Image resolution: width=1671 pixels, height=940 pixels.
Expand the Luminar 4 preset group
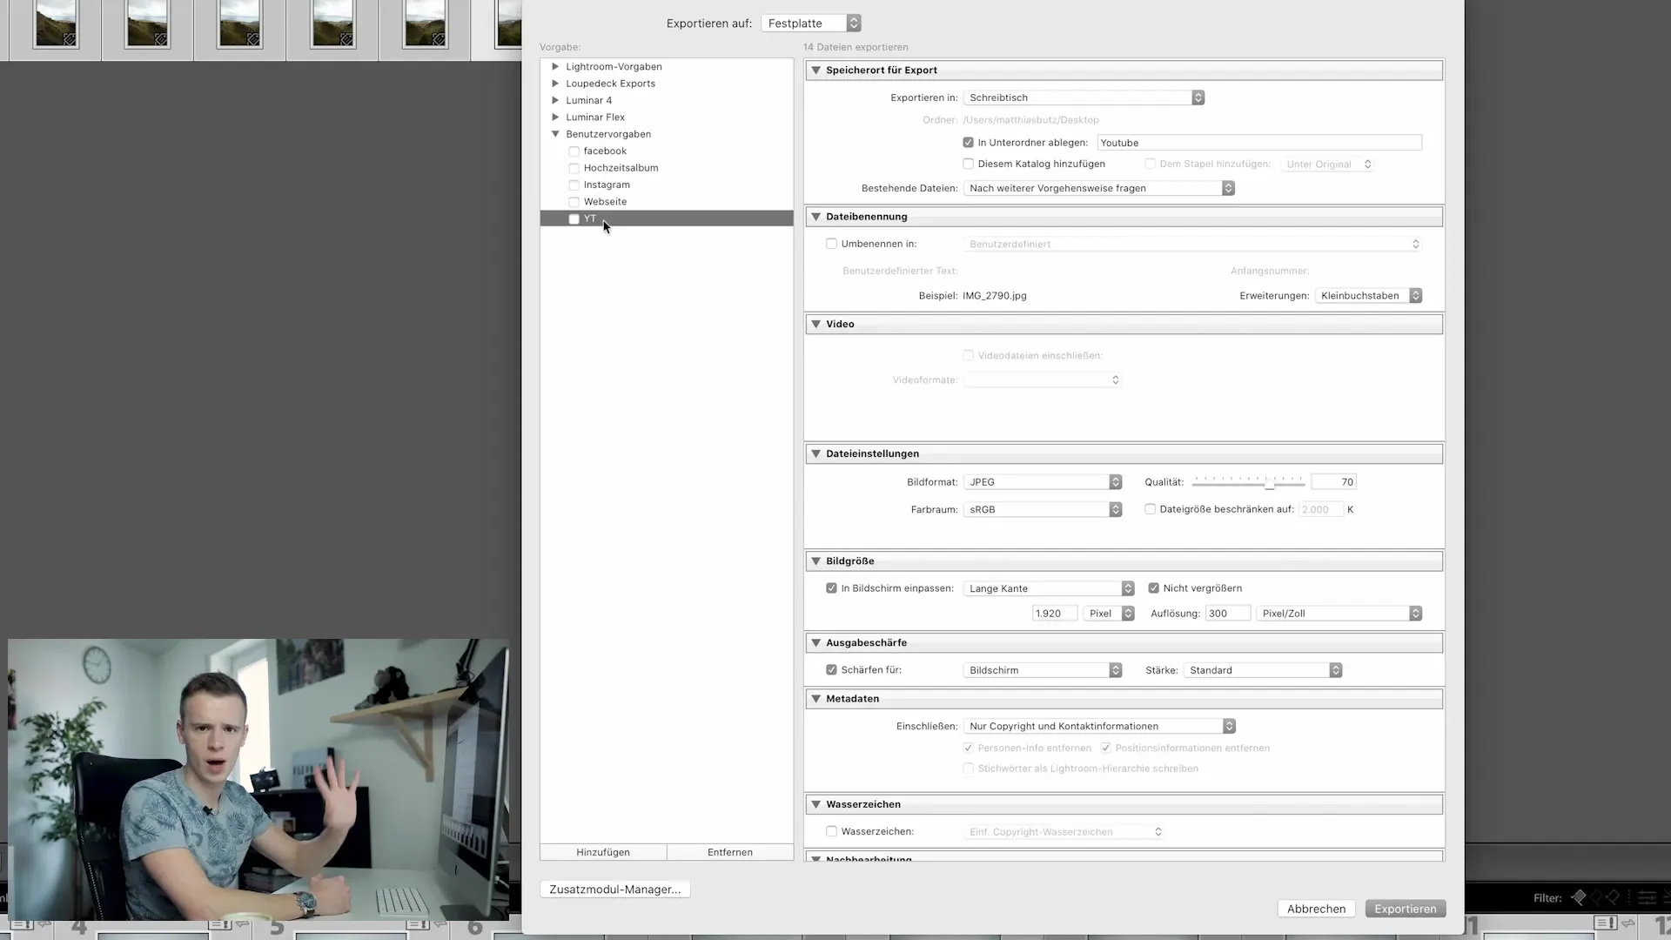click(x=555, y=100)
